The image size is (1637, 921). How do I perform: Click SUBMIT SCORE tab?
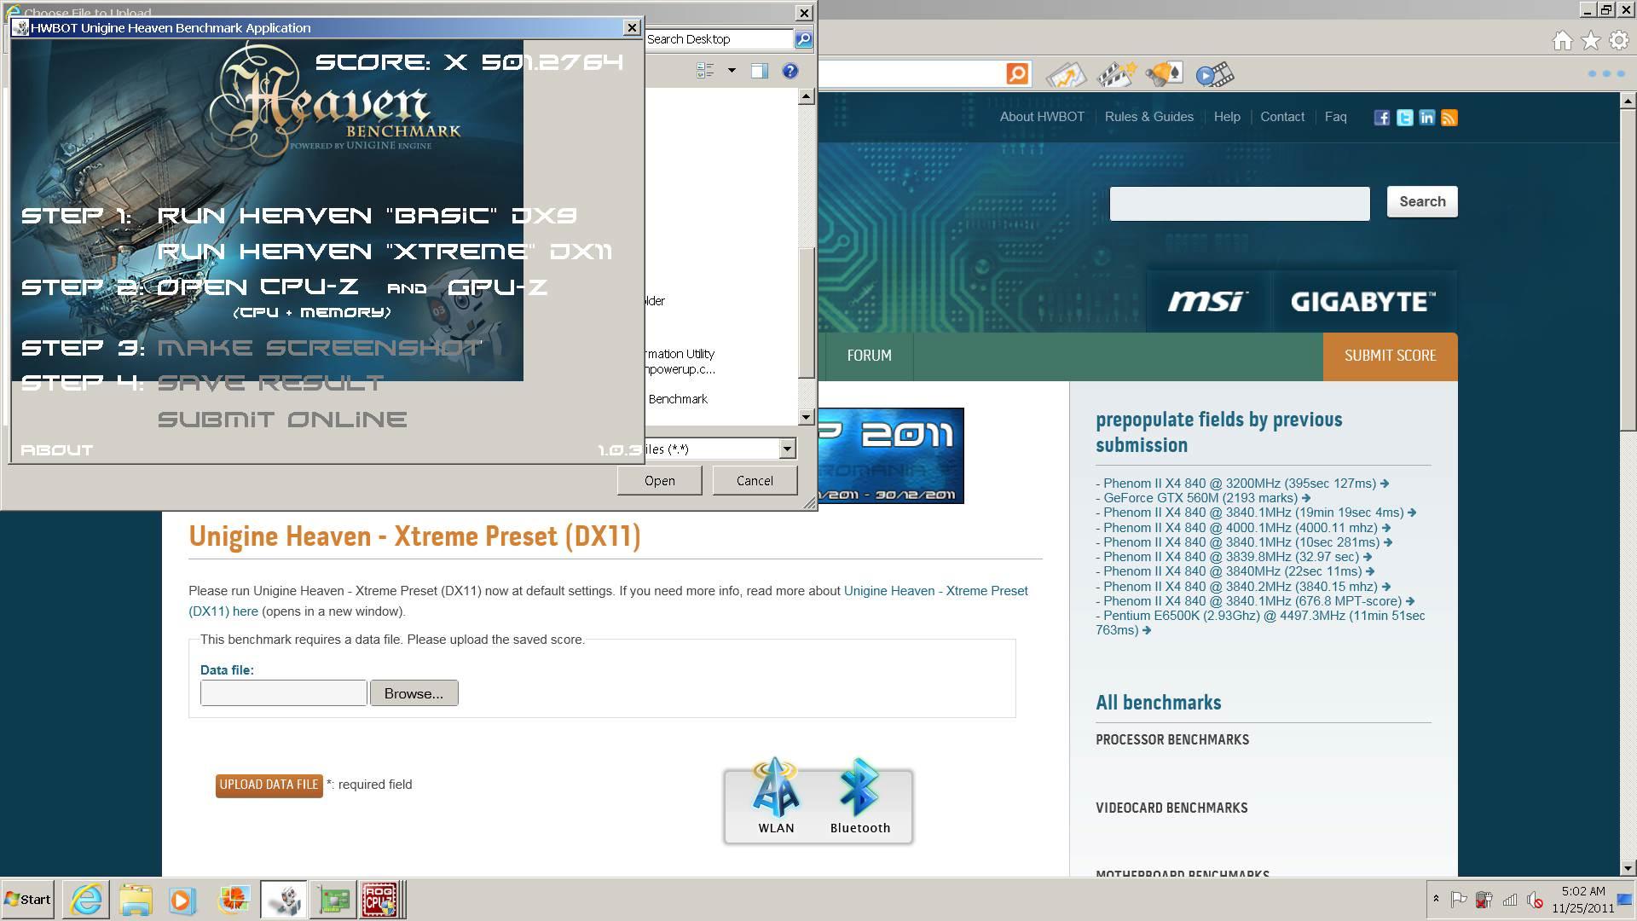[x=1390, y=356]
